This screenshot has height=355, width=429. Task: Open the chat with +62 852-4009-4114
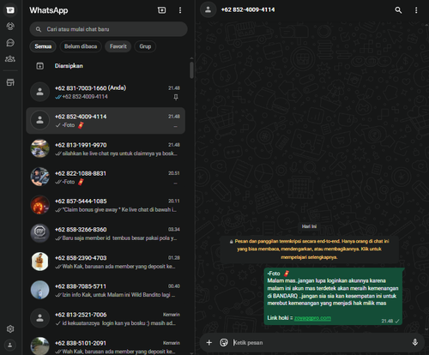[106, 121]
